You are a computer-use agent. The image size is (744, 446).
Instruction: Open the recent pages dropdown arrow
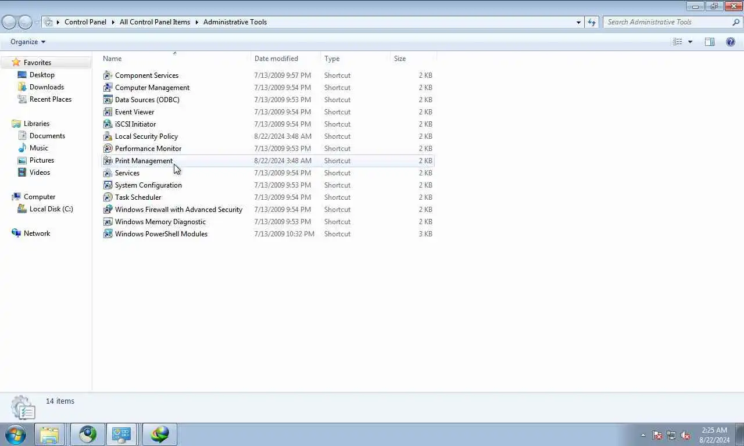(37, 22)
